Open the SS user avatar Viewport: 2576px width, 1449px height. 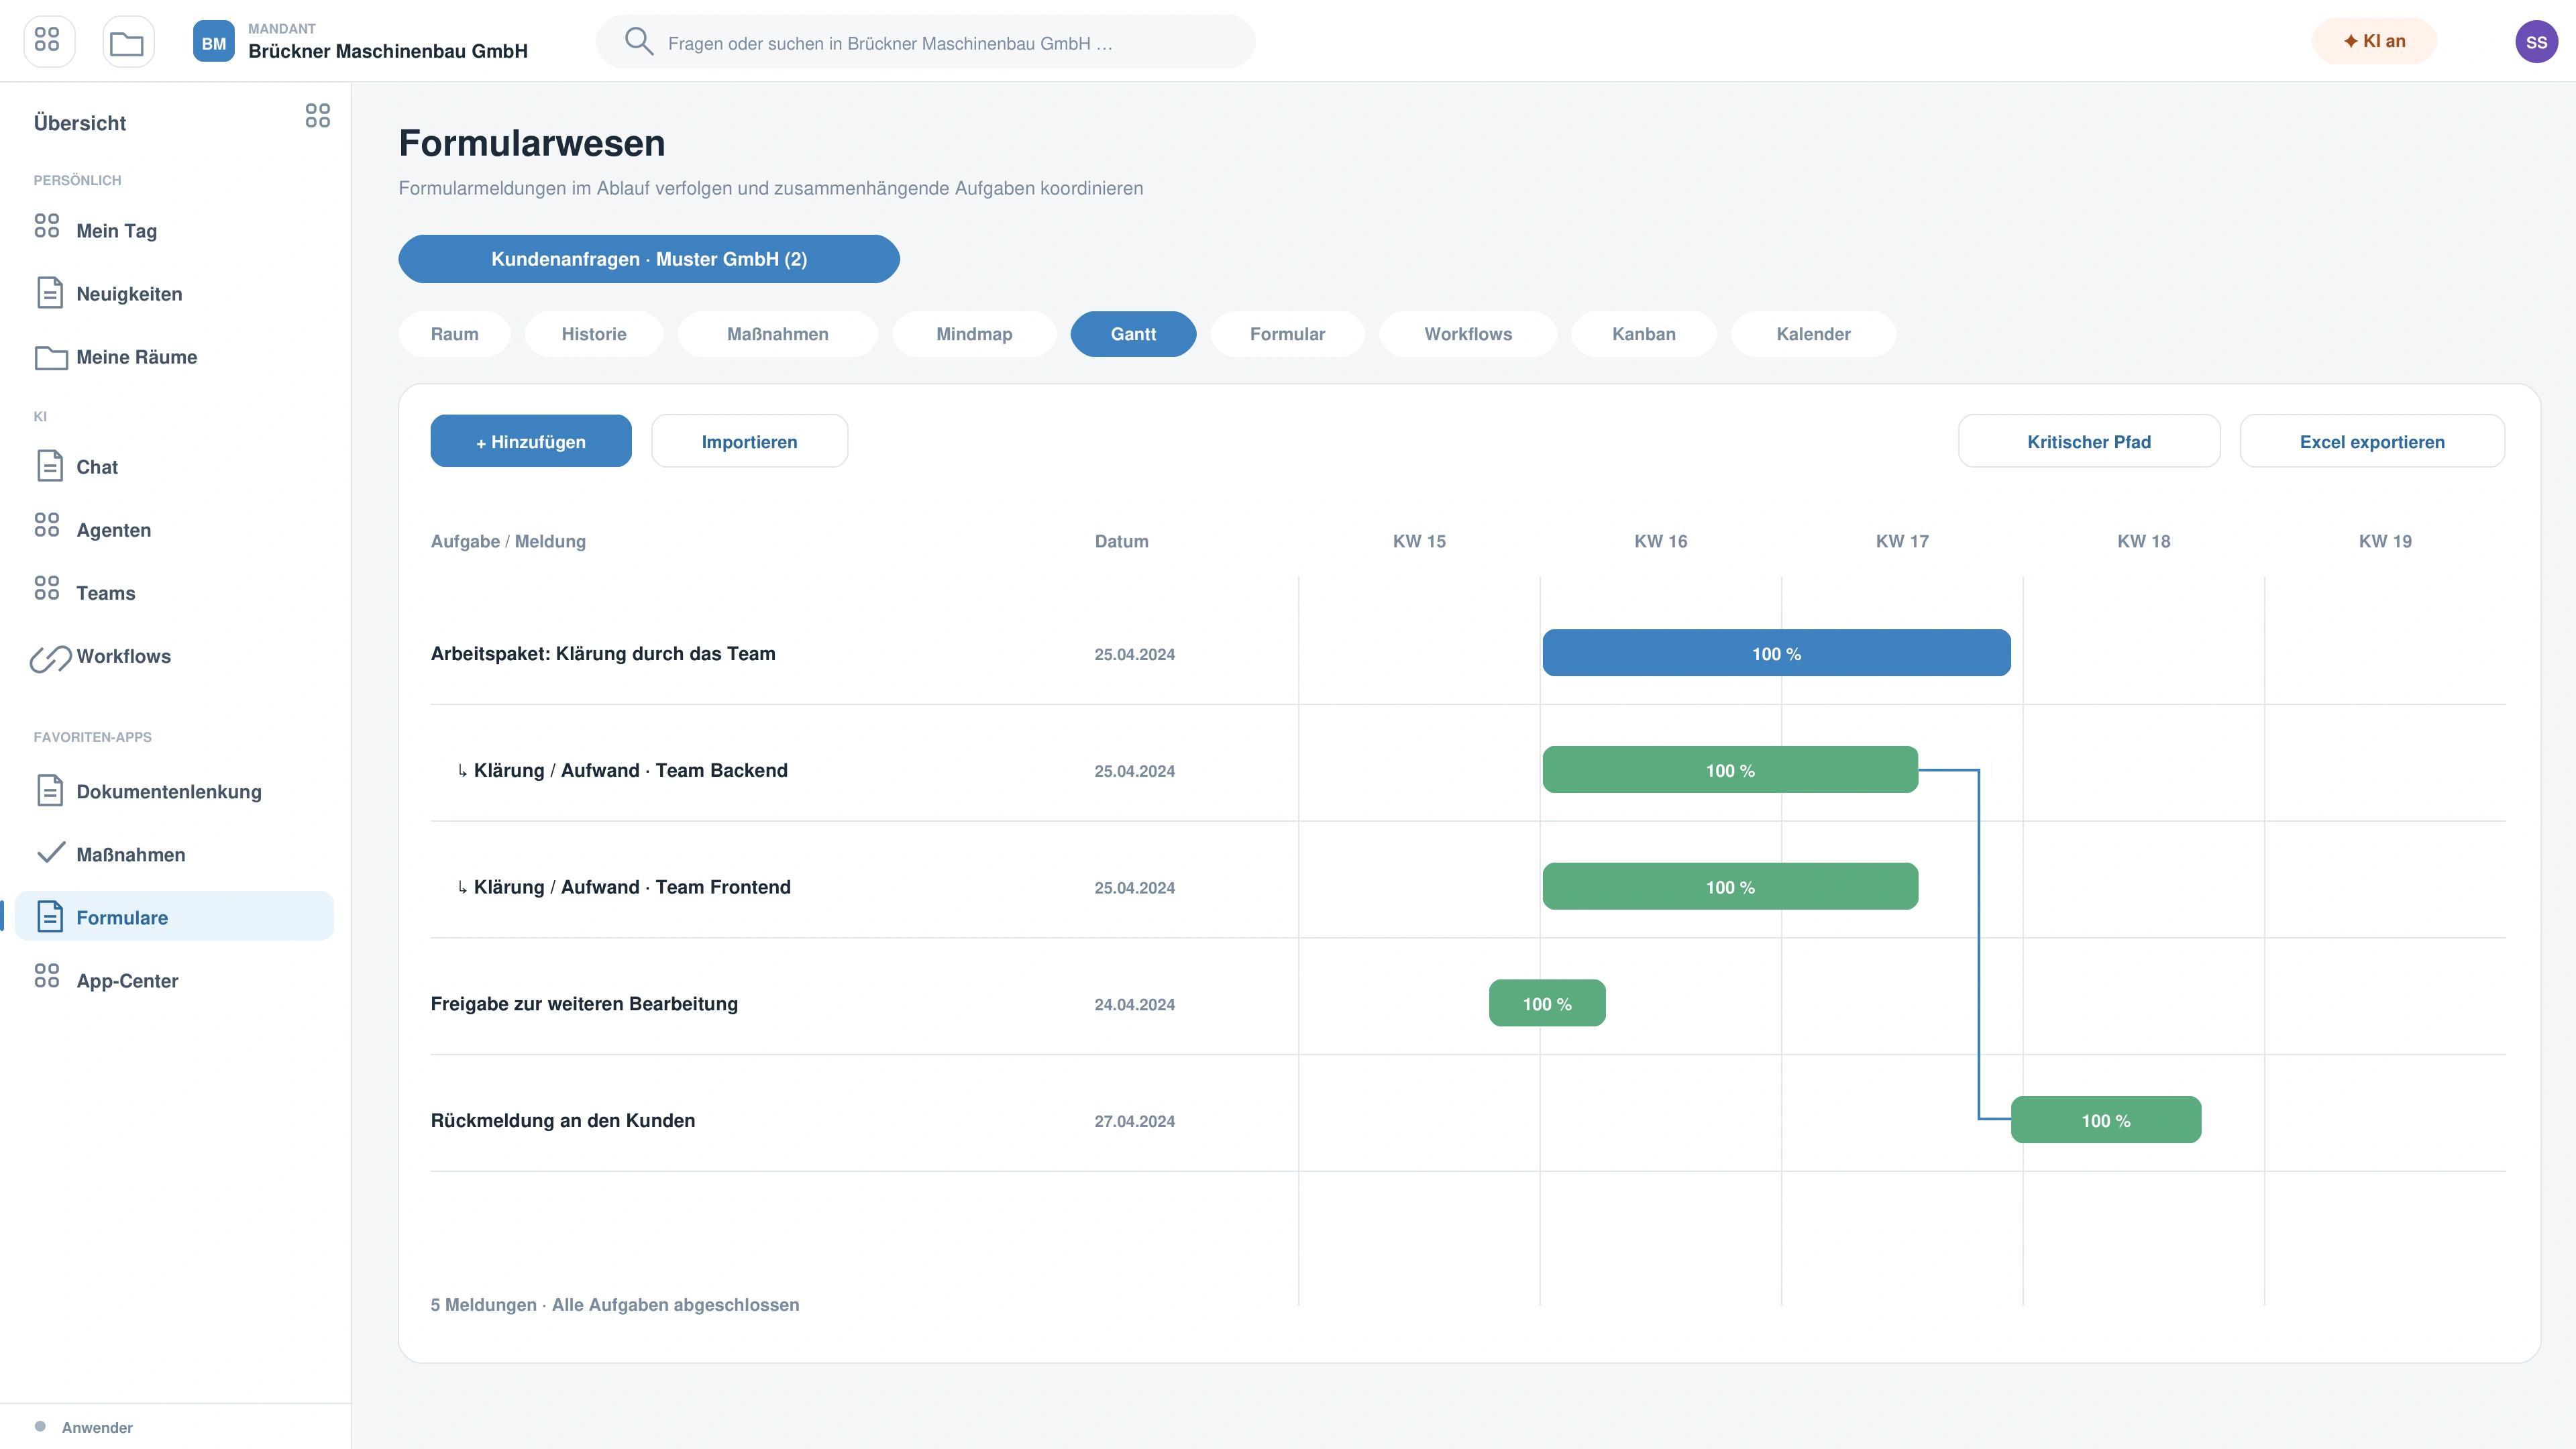point(2536,42)
